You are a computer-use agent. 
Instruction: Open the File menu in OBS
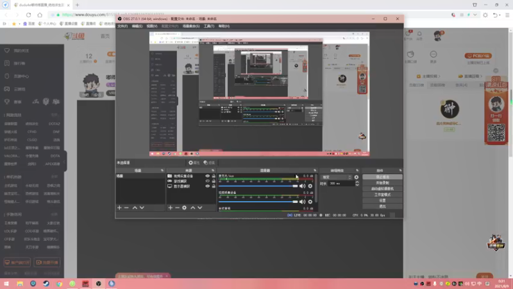122,26
